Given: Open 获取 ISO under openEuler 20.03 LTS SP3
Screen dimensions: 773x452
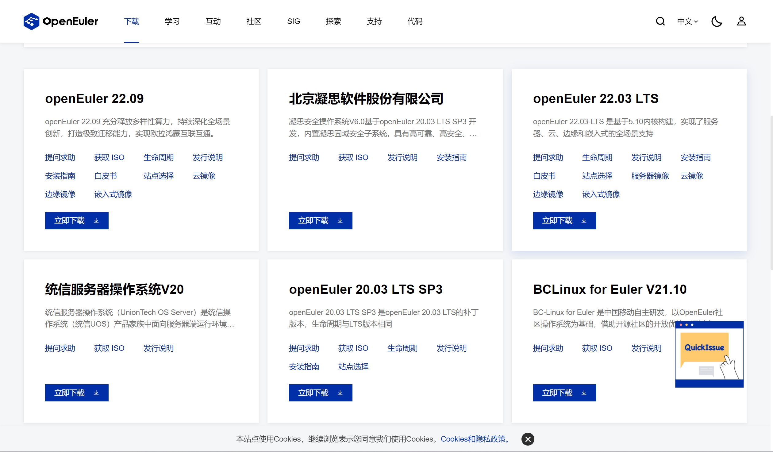Looking at the screenshot, I should 353,348.
